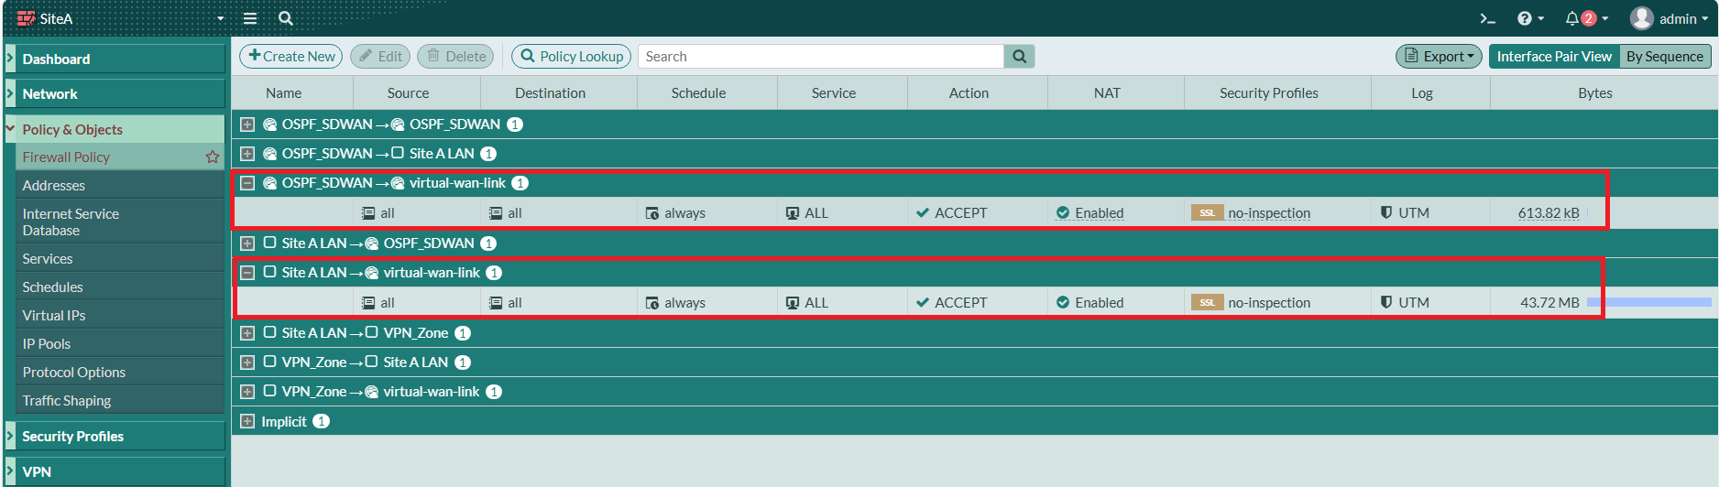The width and height of the screenshot is (1719, 487).
Task: Open Policy Lookup
Action: click(x=572, y=57)
